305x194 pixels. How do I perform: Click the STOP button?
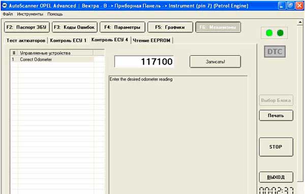pyautogui.click(x=276, y=147)
